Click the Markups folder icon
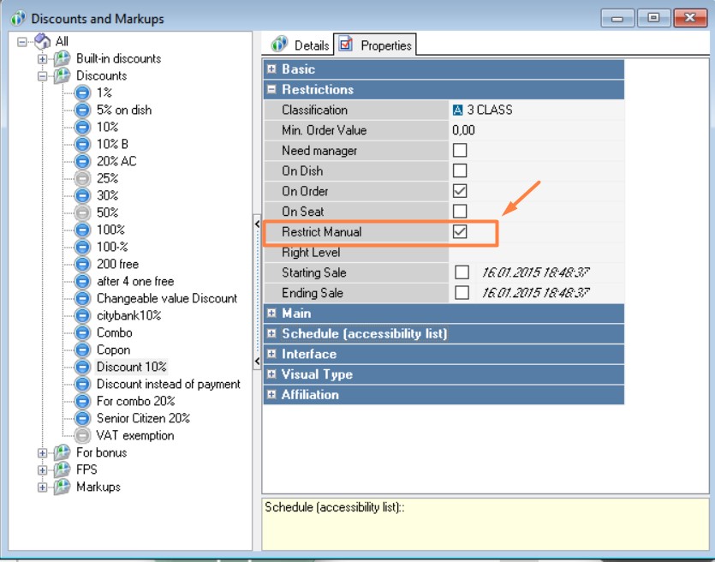The image size is (715, 562). point(63,487)
